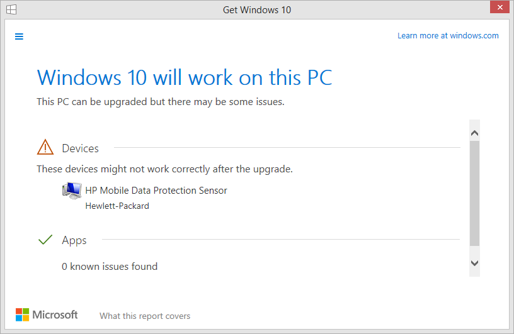Click the Hewlett-Packard manufacturer label
514x334 pixels.
[x=117, y=206]
